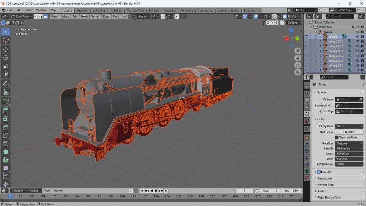Select the Move tool in the left toolbar
The height and width of the screenshot is (206, 366).
coord(6,49)
